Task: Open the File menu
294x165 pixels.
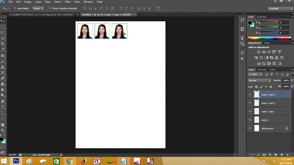Action: point(11,2)
